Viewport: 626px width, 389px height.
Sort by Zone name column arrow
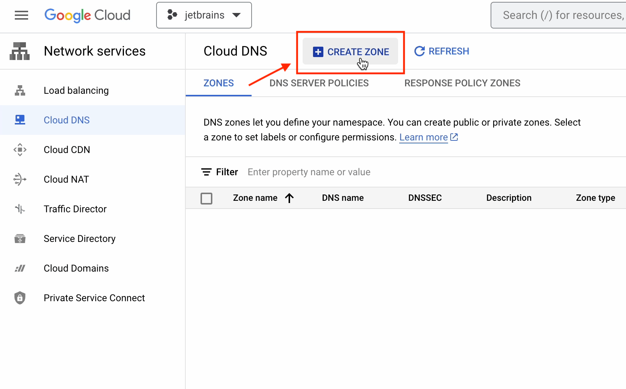[289, 198]
